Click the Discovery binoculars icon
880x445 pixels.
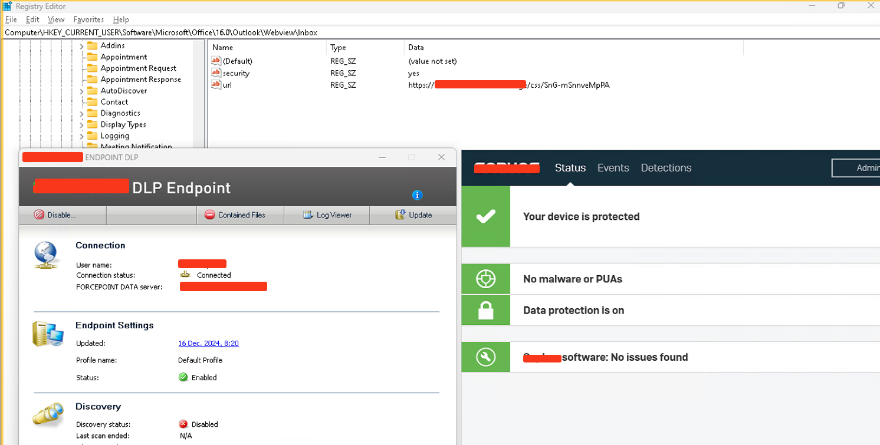coord(48,414)
